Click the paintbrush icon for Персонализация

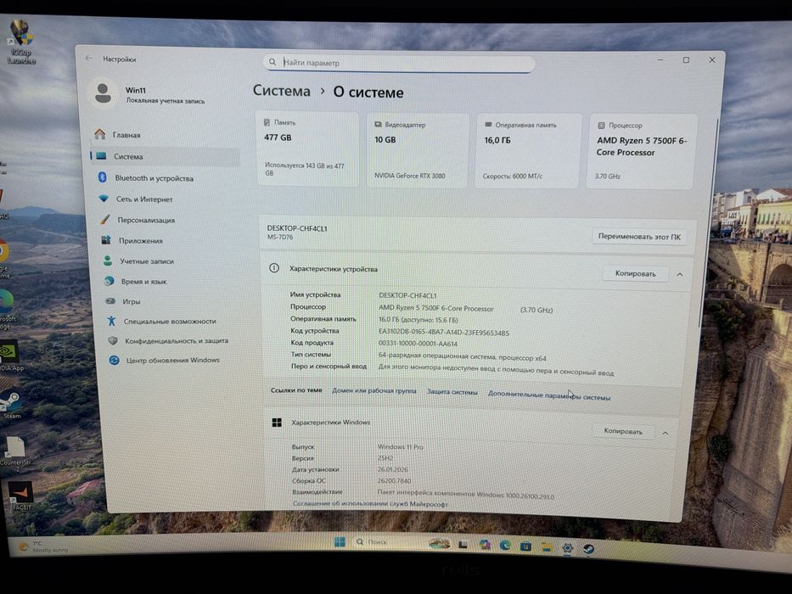(105, 219)
